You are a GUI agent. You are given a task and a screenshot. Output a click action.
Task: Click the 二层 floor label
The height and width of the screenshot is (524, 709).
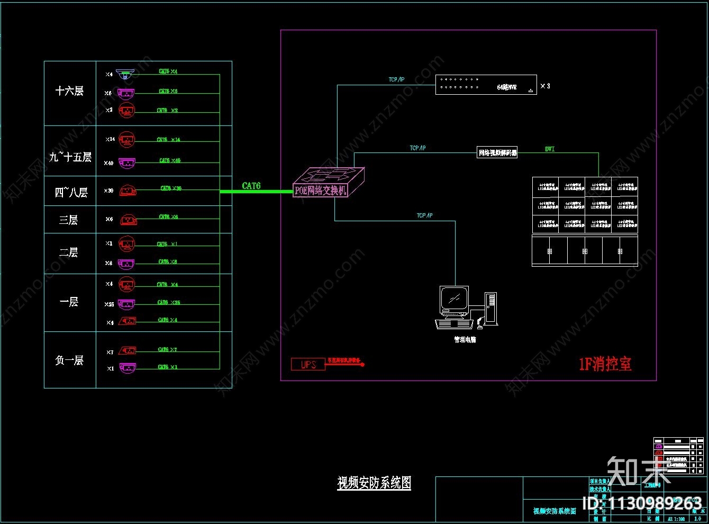point(69,252)
